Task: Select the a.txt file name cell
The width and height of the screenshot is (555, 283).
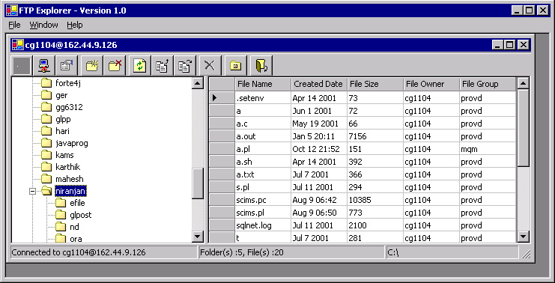Action: (x=263, y=174)
